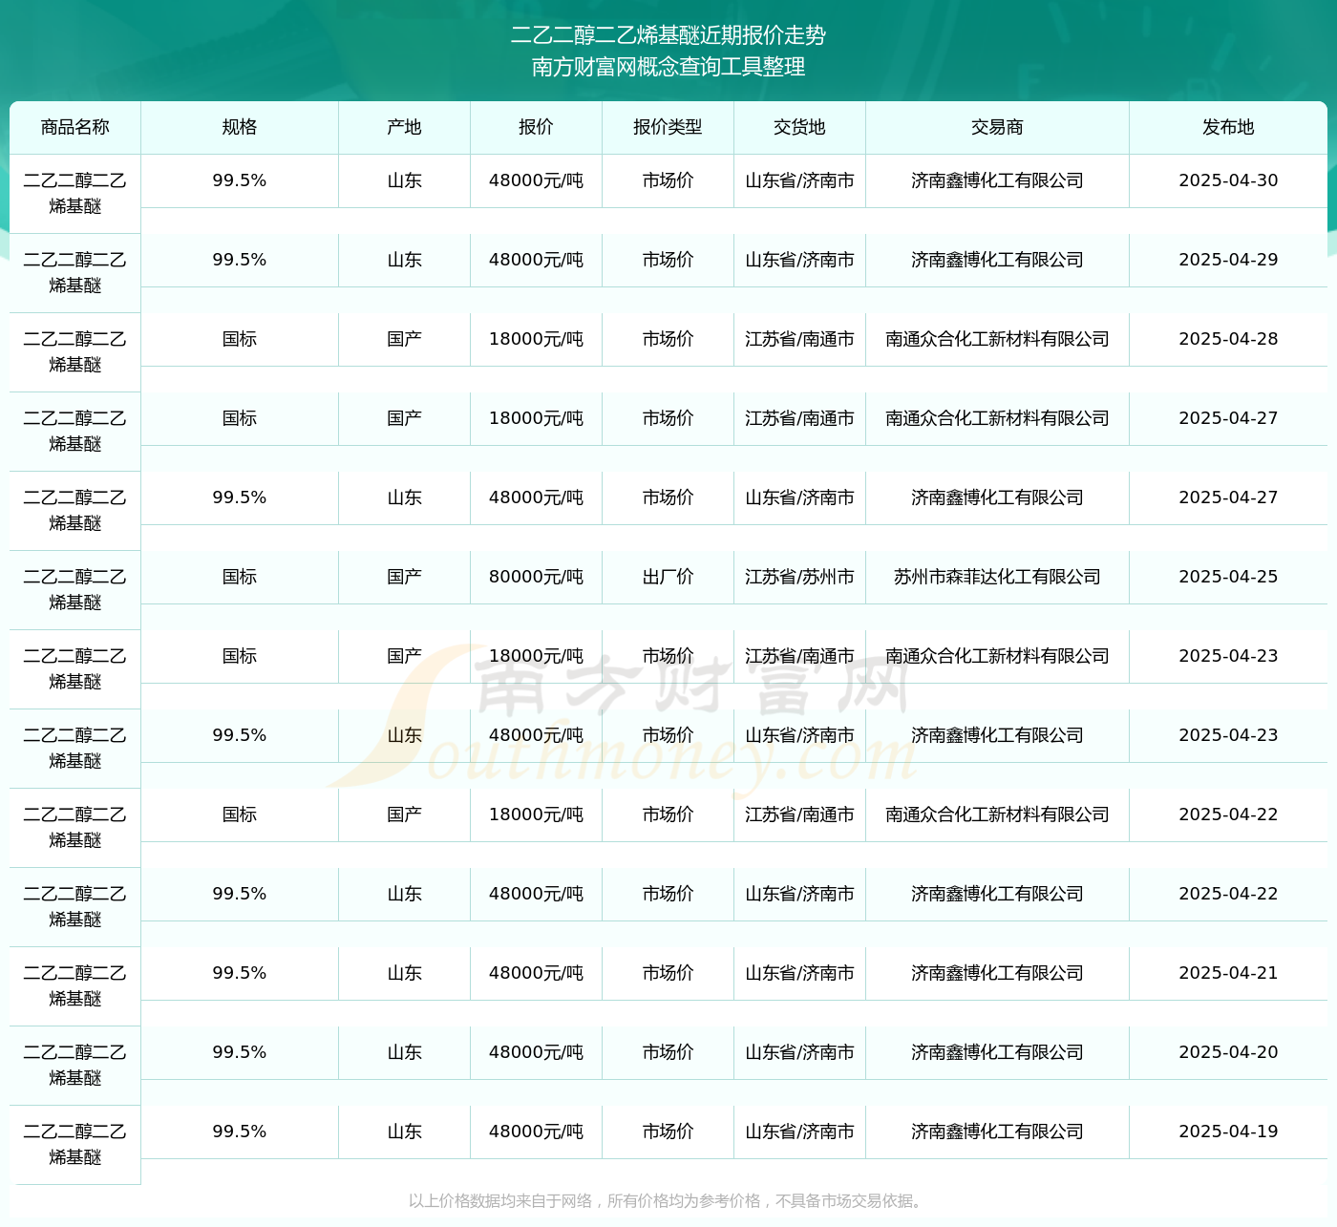Click the 2025-04-22 date in the 济南鑫博 row
Viewport: 1337px width, 1227px height.
[x=1229, y=894]
